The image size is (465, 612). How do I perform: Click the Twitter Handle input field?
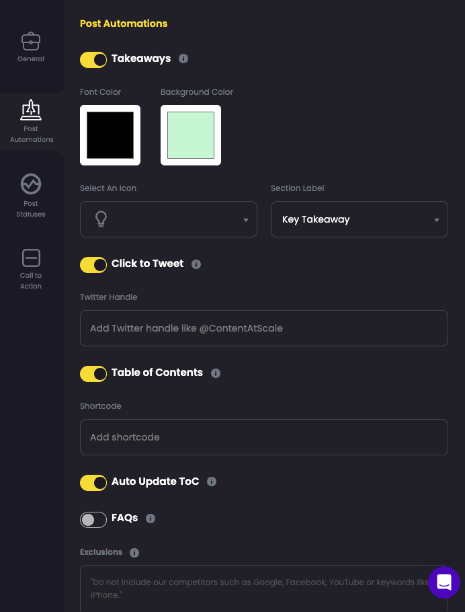[264, 328]
